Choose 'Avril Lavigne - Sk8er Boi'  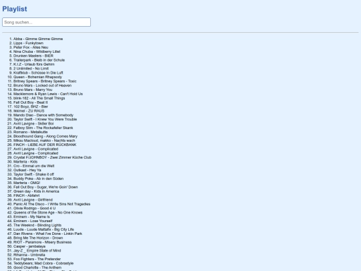[x=33, y=124]
